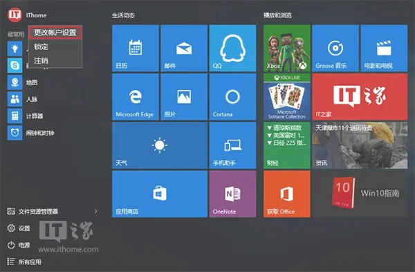The width and height of the screenshot is (415, 272).
Task: Open the 应用商店 store tile
Action: (160, 194)
